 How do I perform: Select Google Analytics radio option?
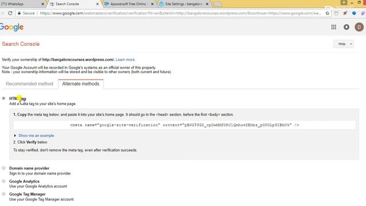pos(3,181)
